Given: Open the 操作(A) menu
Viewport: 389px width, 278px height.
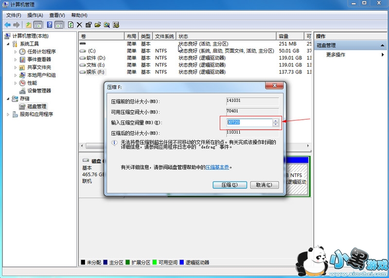Looking at the screenshot, I should coord(35,16).
